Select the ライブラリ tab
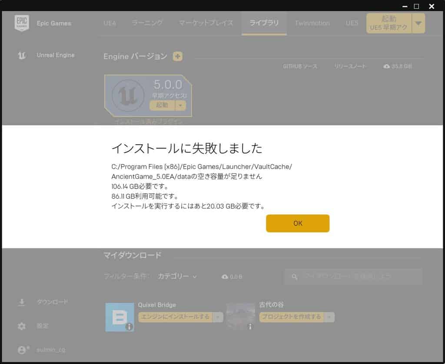 click(264, 23)
